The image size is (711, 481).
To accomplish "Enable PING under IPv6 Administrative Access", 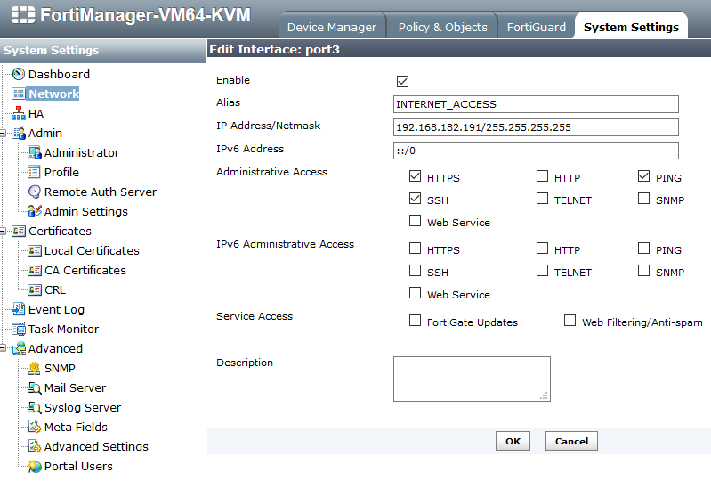I will pos(644,249).
